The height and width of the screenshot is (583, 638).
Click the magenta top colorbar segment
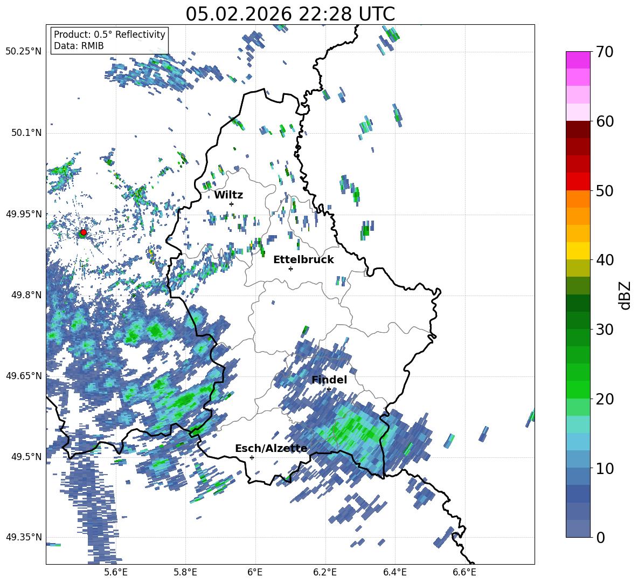pyautogui.click(x=578, y=60)
